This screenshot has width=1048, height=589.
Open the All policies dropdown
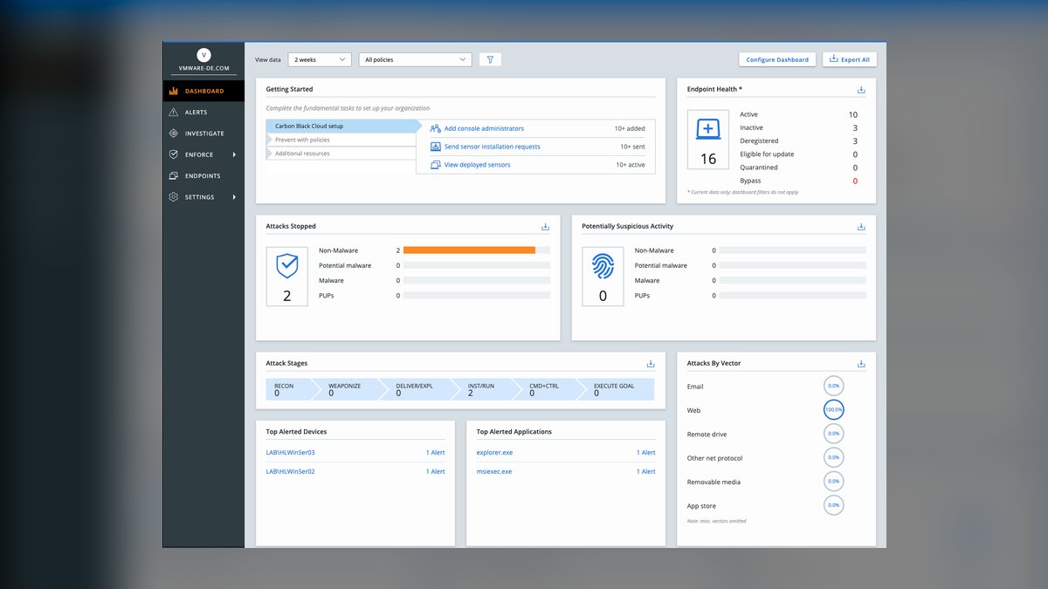click(x=416, y=59)
